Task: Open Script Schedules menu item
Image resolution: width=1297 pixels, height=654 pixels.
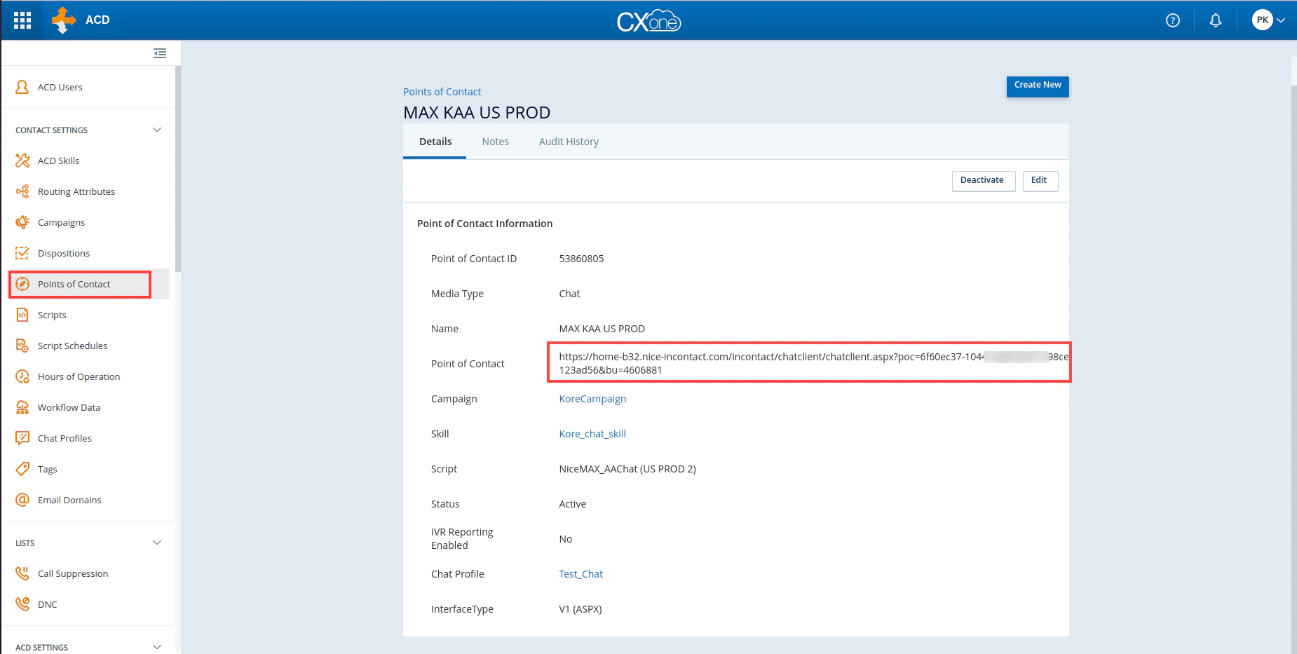Action: pos(73,346)
